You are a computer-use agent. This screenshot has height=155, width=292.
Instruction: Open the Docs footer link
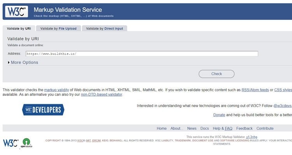(204, 128)
